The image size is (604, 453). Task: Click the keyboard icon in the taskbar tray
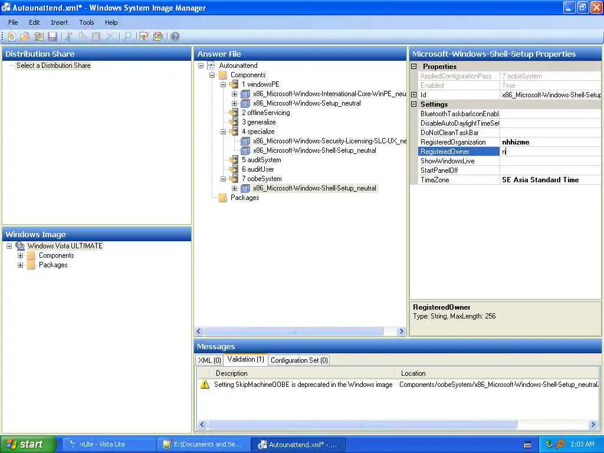[528, 445]
